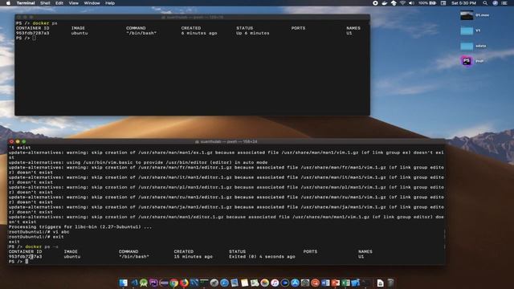Open the volume control in menu bar
Image resolution: width=514 pixels, height=289 pixels.
pyautogui.click(x=411, y=3)
